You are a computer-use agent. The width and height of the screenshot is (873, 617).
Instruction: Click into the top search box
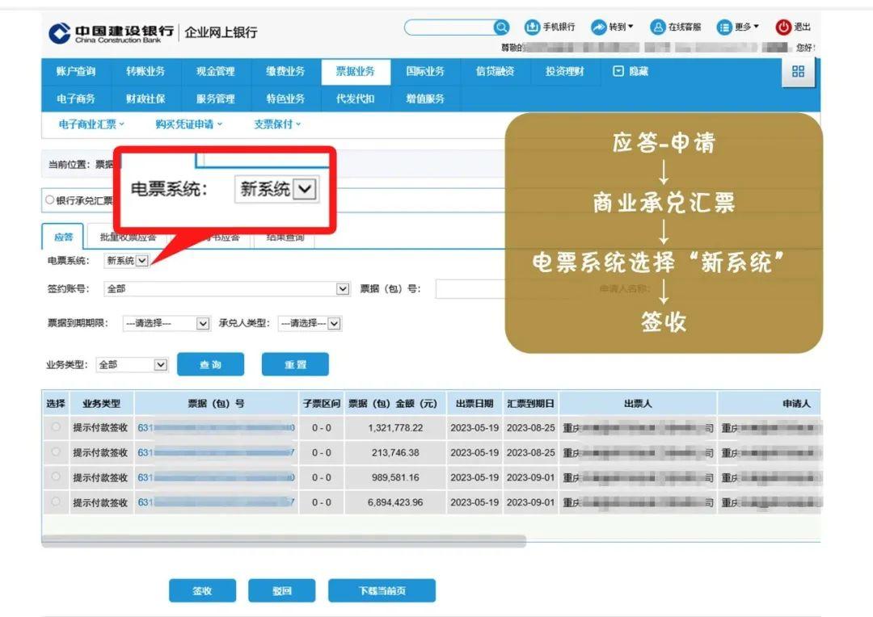click(449, 27)
